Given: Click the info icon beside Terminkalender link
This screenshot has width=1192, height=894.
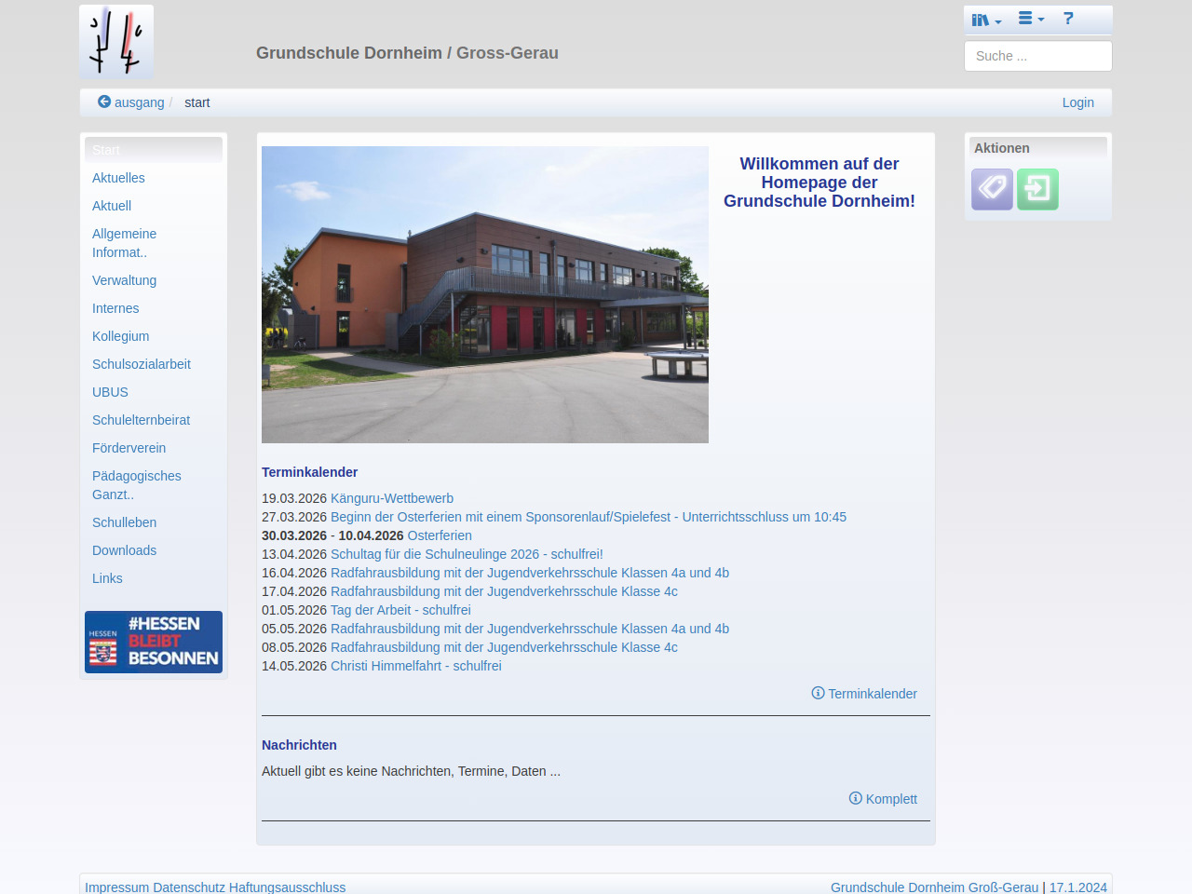Looking at the screenshot, I should tap(818, 693).
